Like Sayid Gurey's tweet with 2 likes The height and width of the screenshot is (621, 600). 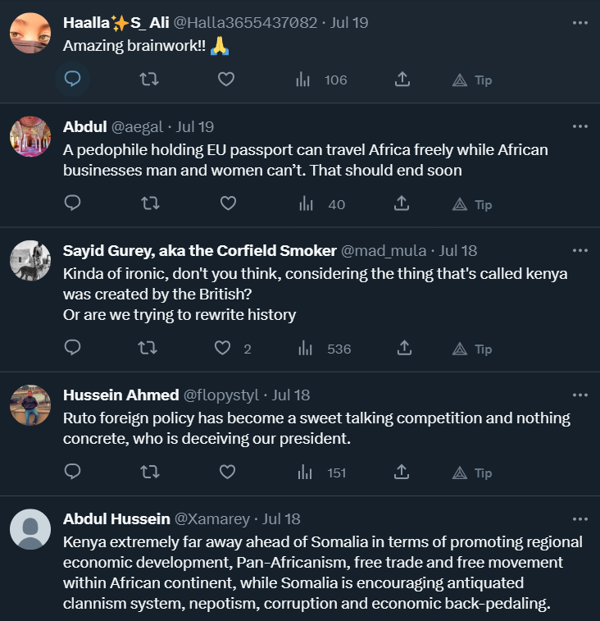point(223,349)
